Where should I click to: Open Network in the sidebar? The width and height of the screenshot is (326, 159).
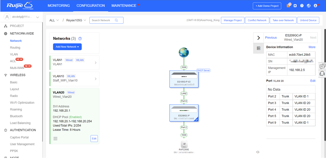(16, 41)
